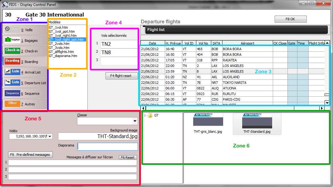The width and height of the screenshot is (333, 187).
Task: Open the Departure List icon
Action: click(12, 82)
